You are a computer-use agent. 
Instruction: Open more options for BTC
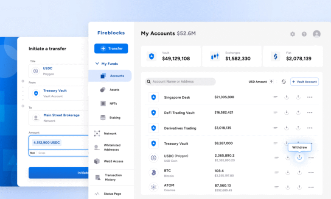point(311,173)
